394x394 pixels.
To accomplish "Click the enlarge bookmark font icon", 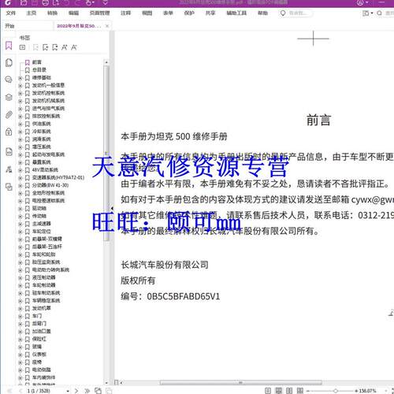I will pos(65,47).
